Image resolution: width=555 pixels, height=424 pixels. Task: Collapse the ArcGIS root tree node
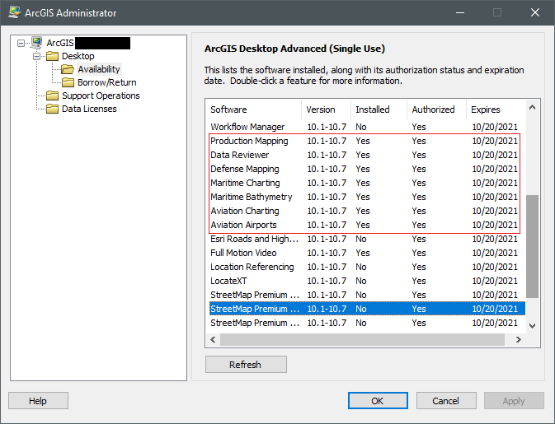coord(21,43)
